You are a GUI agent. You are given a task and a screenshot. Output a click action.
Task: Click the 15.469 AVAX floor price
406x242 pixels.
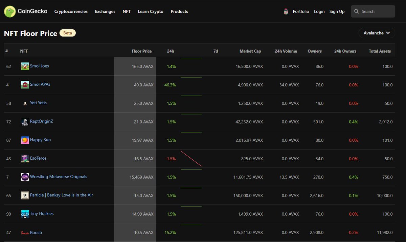(141, 177)
